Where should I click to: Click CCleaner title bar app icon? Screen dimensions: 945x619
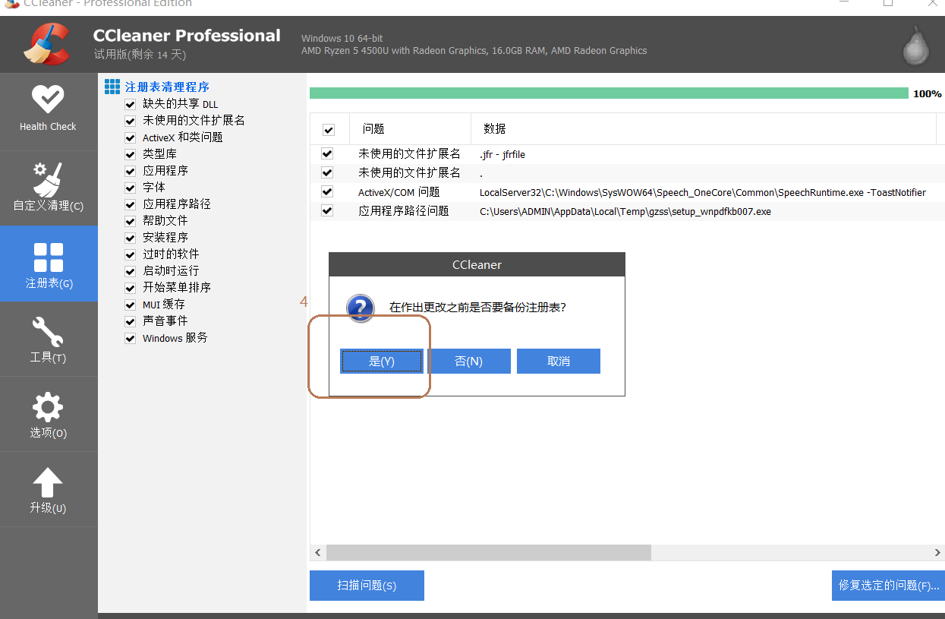(x=11, y=3)
